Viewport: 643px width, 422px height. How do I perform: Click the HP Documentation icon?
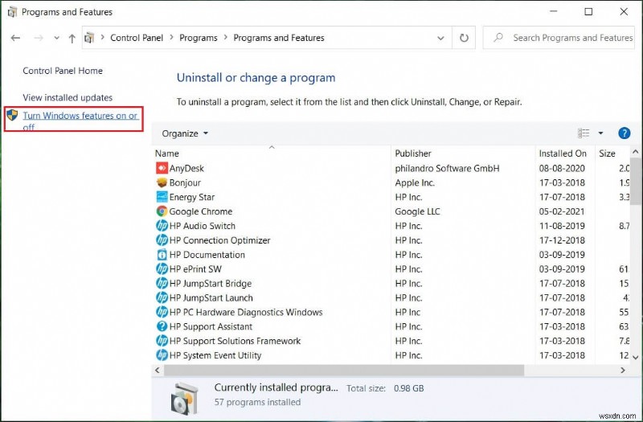pyautogui.click(x=162, y=255)
